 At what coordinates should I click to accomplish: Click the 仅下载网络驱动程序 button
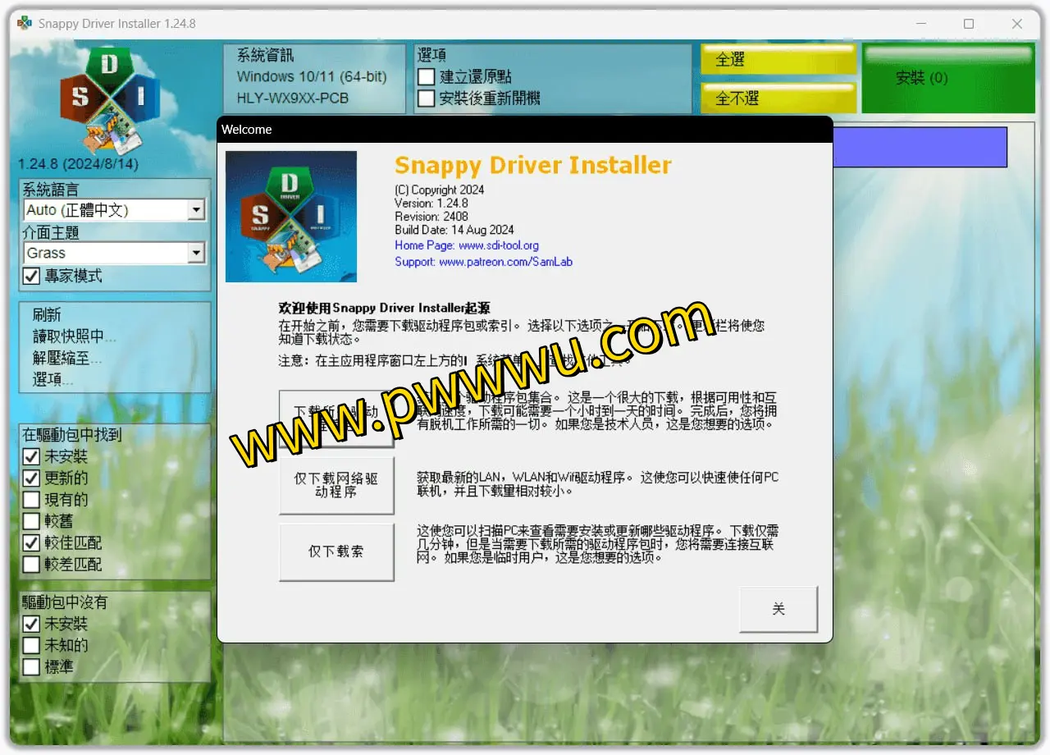(x=336, y=486)
